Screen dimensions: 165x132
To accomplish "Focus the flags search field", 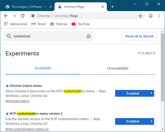I will 48,36.
